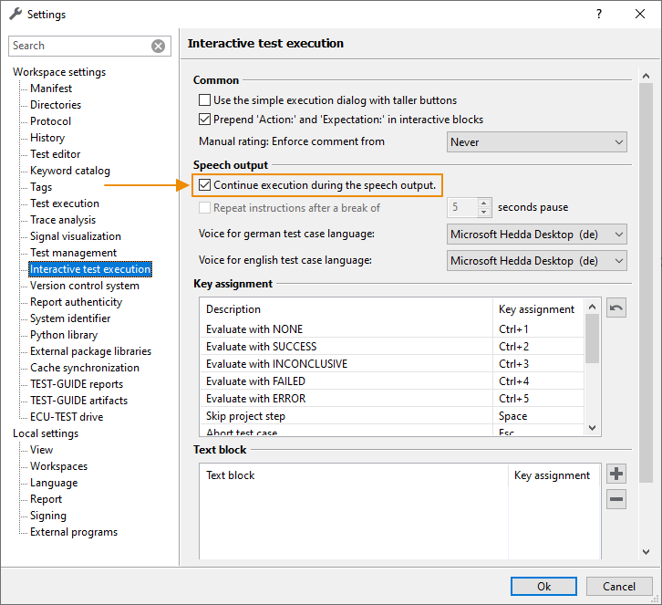The width and height of the screenshot is (662, 605).
Task: Click the wrench Settings icon in title bar
Action: point(15,15)
